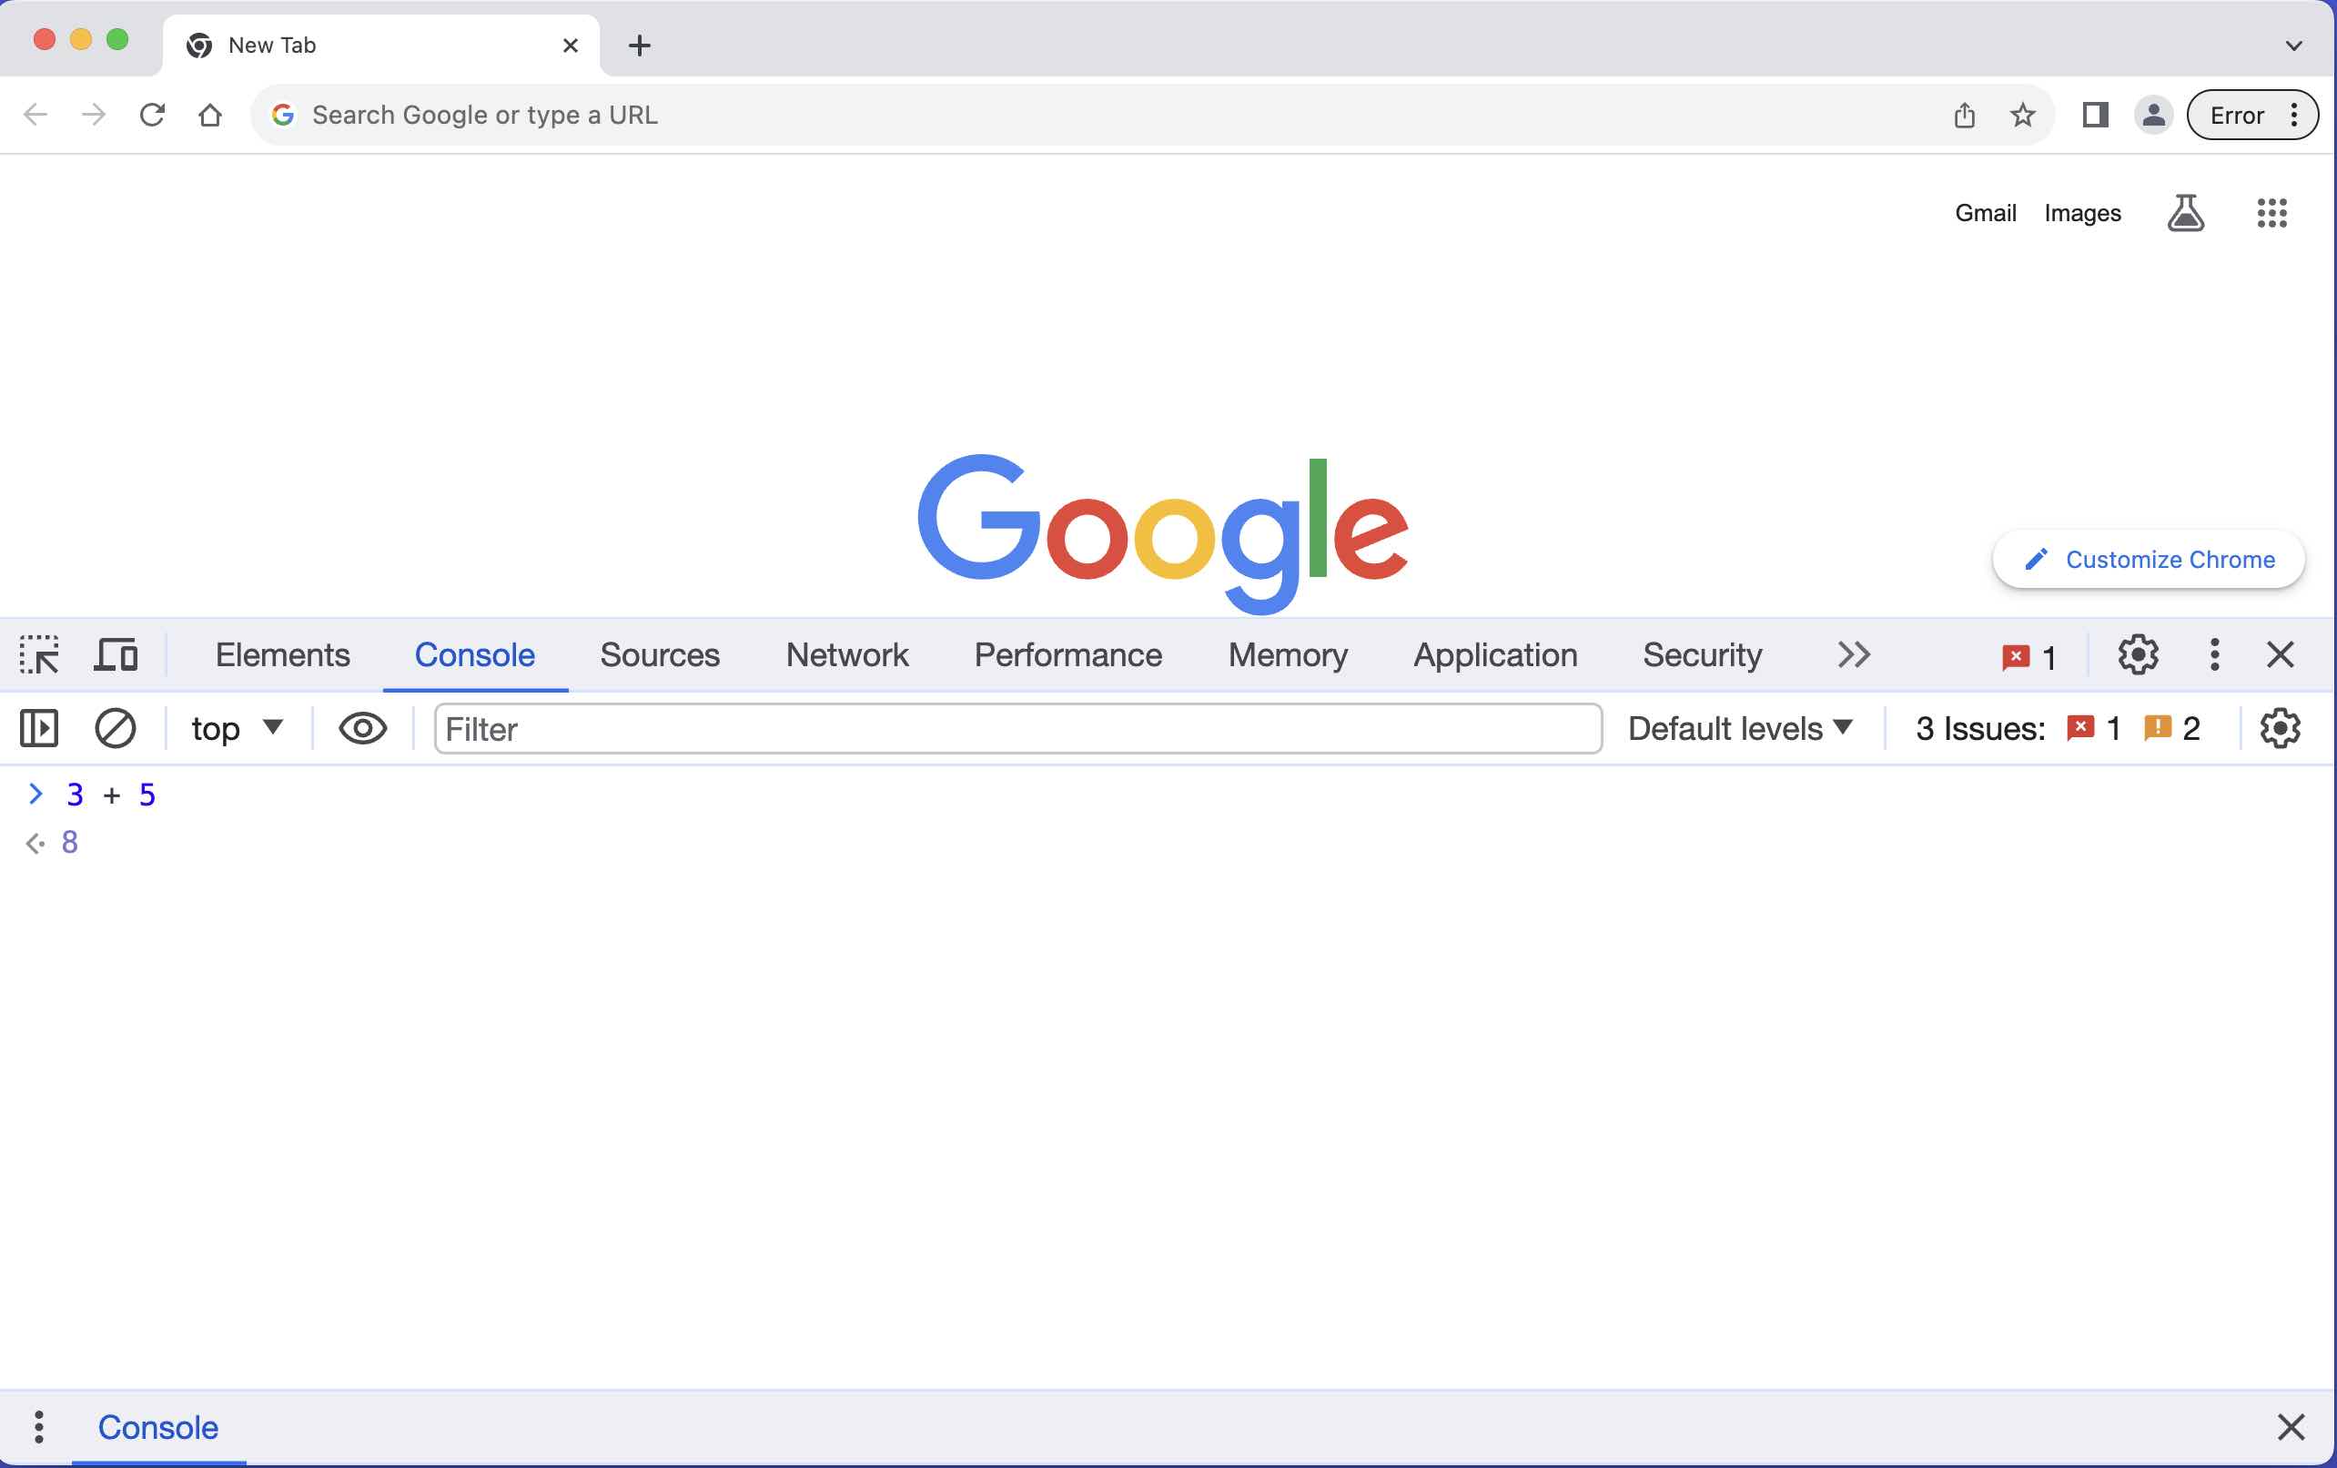Switch to the Application tab
2337x1468 pixels.
point(1494,655)
